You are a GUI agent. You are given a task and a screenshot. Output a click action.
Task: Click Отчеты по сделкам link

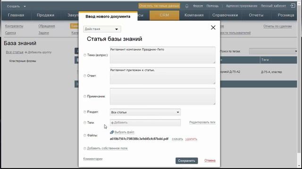[x=277, y=26]
